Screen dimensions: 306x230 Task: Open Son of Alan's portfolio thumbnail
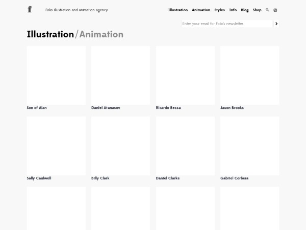[x=56, y=75]
